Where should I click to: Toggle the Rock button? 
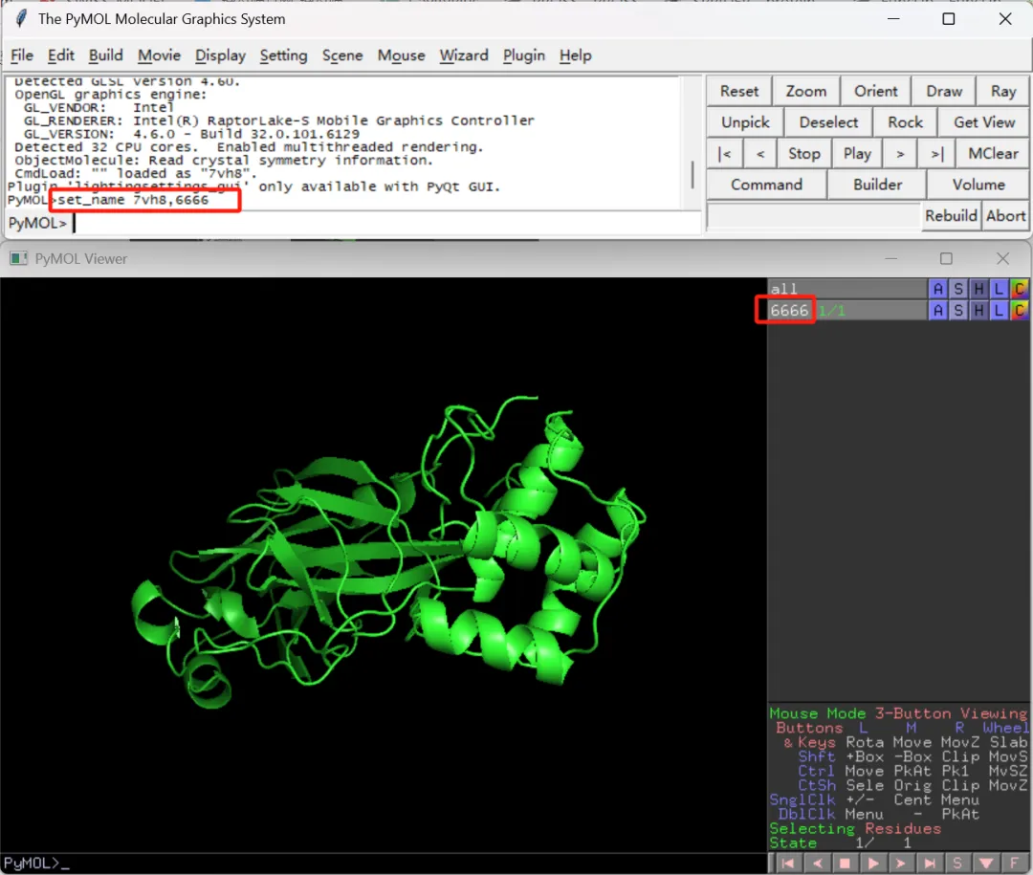point(905,121)
